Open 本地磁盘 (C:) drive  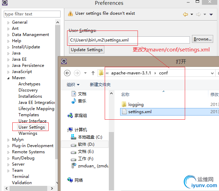click(87, 137)
